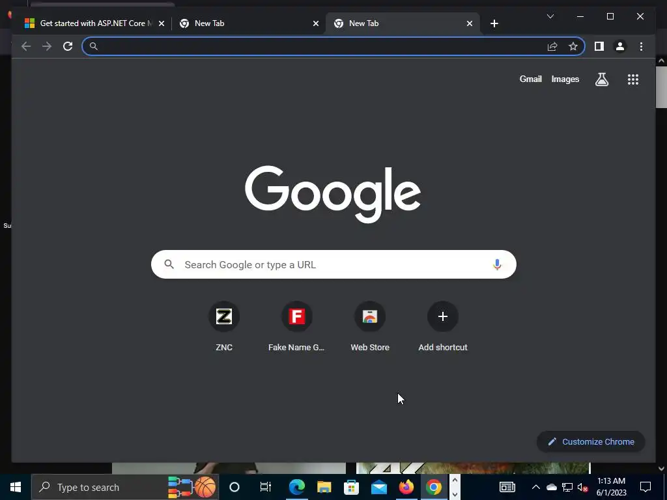The image size is (667, 500).
Task: Add a new shortcut tile
Action: [443, 327]
